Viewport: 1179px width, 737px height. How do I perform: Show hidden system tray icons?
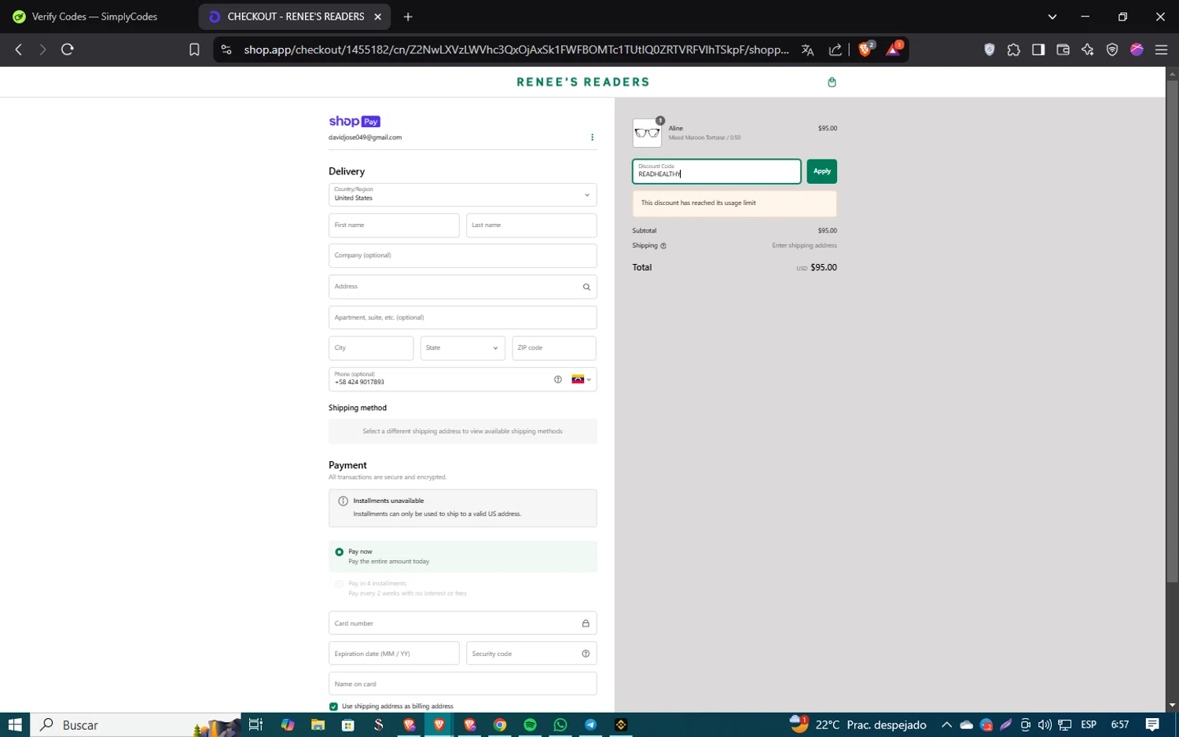946,724
